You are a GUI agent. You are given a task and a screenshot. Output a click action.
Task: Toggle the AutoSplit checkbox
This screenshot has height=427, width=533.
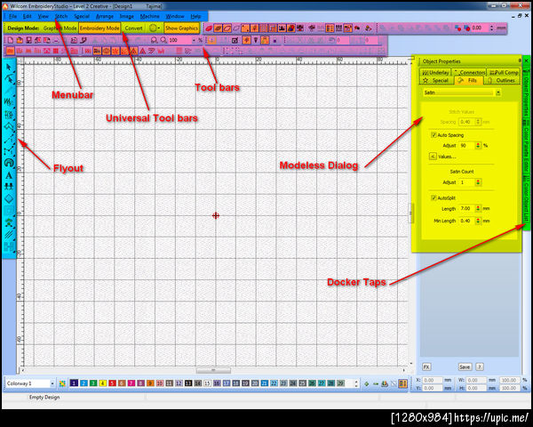pyautogui.click(x=434, y=197)
